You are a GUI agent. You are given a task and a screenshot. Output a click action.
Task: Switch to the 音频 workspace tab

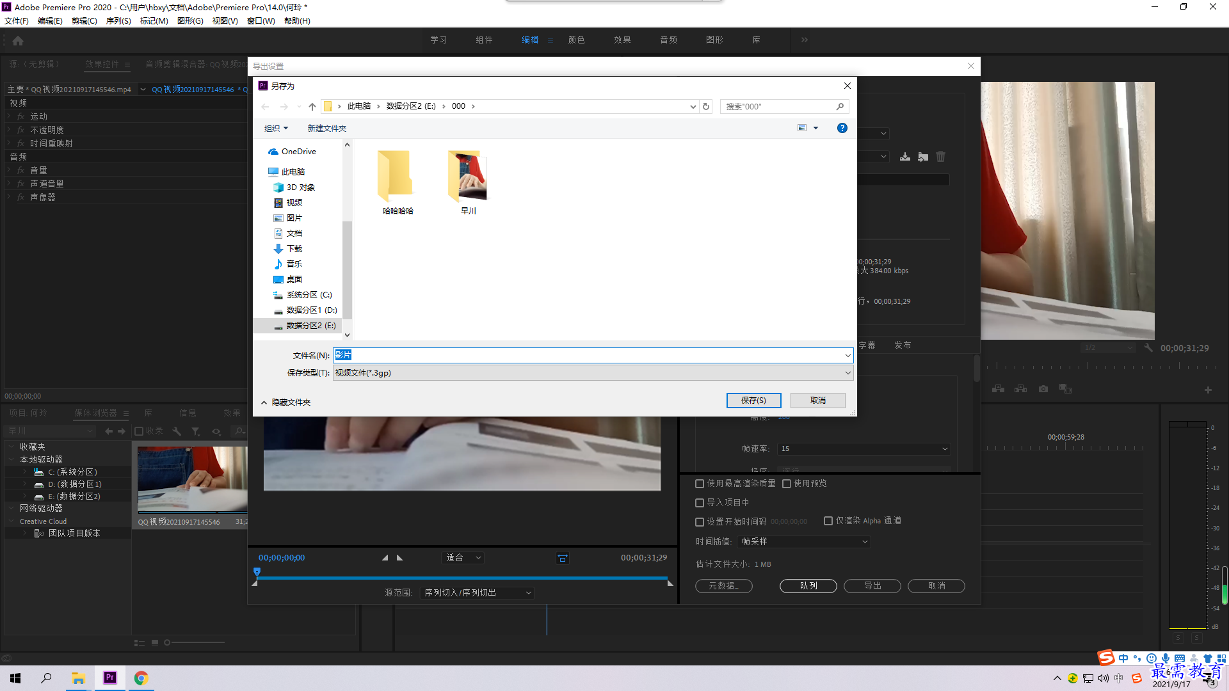tap(669, 40)
